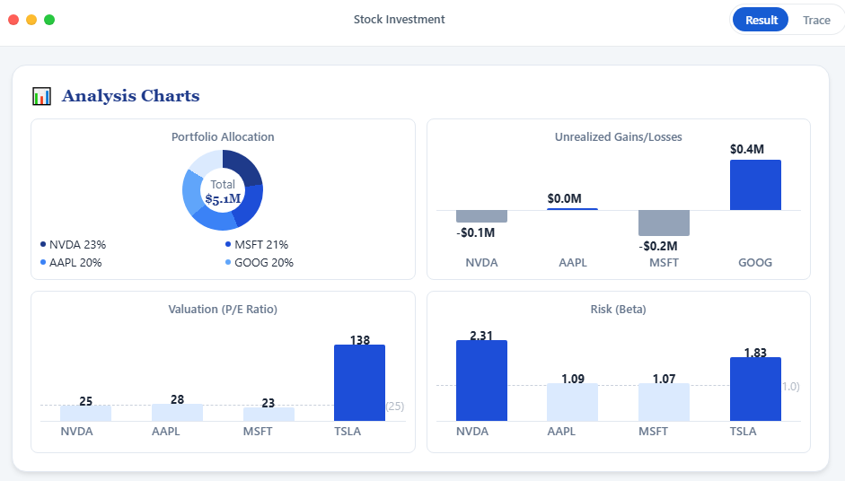Click the AAPL 20% legend entry
The height and width of the screenshot is (481, 845).
tap(71, 263)
